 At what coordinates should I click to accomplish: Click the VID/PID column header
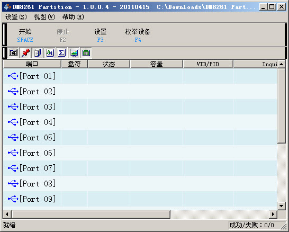tap(208, 64)
